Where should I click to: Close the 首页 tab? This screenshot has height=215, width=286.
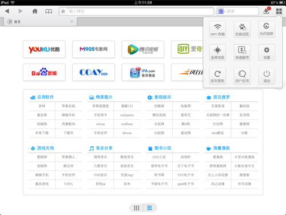pos(71,21)
